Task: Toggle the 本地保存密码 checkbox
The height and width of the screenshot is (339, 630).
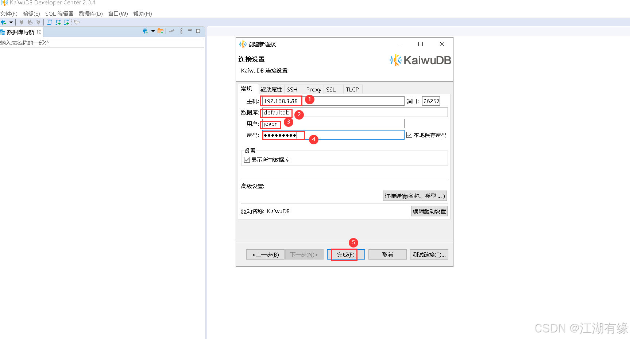Action: click(409, 135)
